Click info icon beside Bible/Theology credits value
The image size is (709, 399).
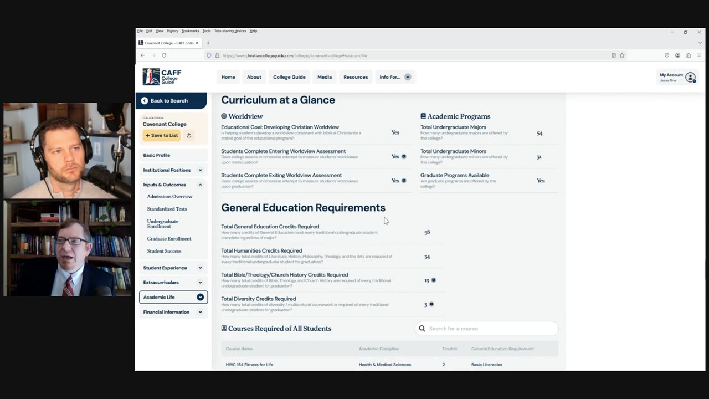(x=434, y=280)
